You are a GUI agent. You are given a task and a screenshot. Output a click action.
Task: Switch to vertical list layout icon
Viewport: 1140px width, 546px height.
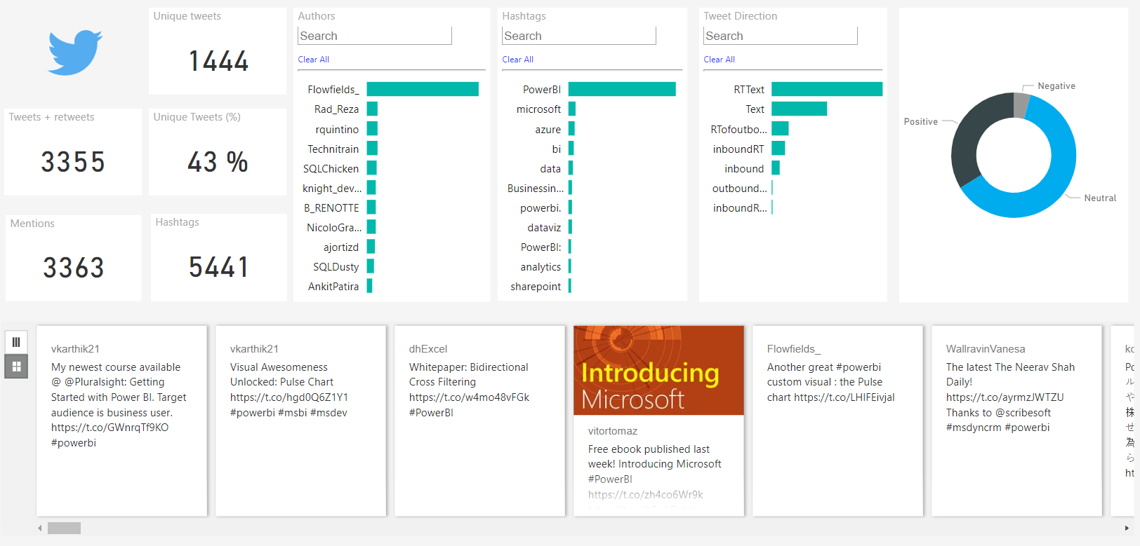16,342
